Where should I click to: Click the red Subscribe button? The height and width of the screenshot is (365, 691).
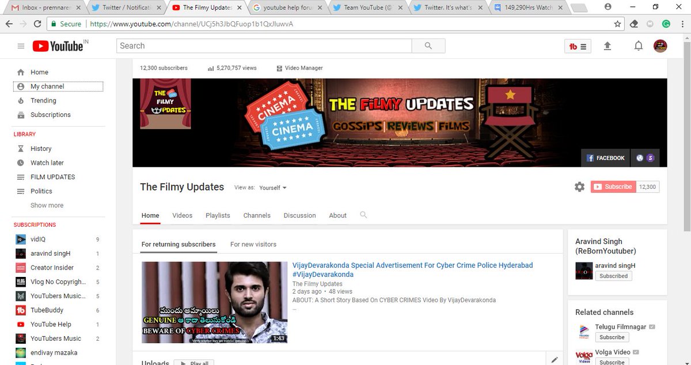point(613,187)
